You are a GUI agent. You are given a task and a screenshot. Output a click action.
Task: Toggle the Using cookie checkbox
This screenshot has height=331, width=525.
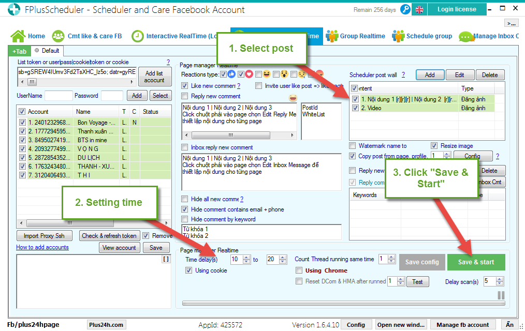(x=189, y=270)
